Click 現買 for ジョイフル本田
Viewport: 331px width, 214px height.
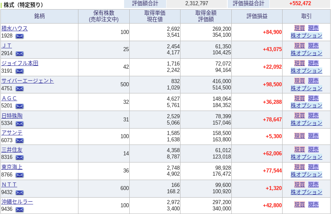click(x=299, y=63)
